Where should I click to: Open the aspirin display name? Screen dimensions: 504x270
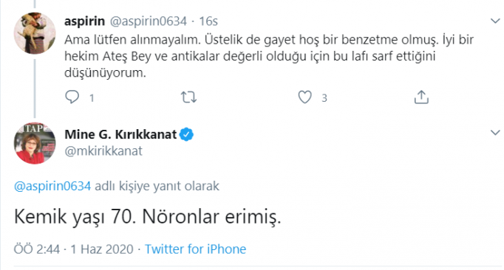click(x=84, y=21)
